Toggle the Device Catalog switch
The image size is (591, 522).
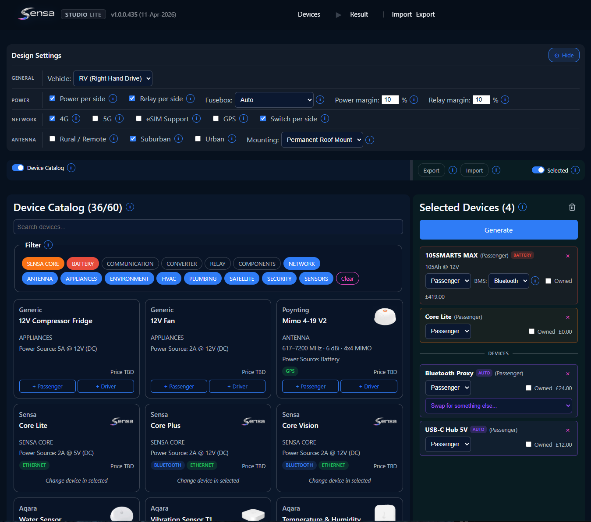pos(18,168)
